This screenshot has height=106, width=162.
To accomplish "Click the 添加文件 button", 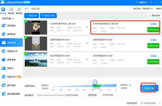I will (x=32, y=16).
